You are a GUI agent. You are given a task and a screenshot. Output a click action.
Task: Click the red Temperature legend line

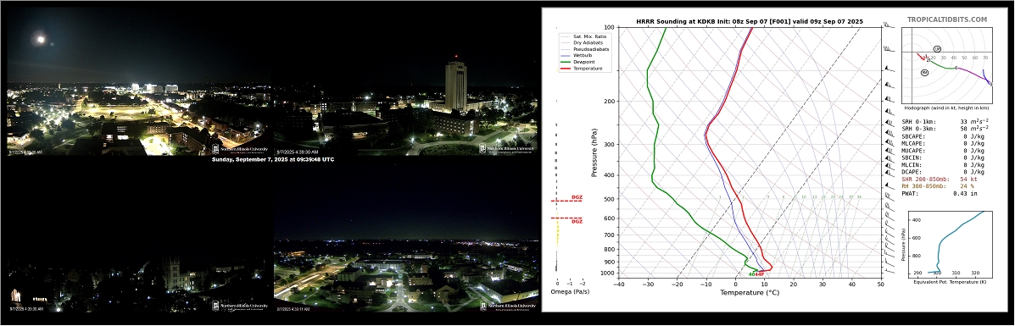pyautogui.click(x=566, y=68)
